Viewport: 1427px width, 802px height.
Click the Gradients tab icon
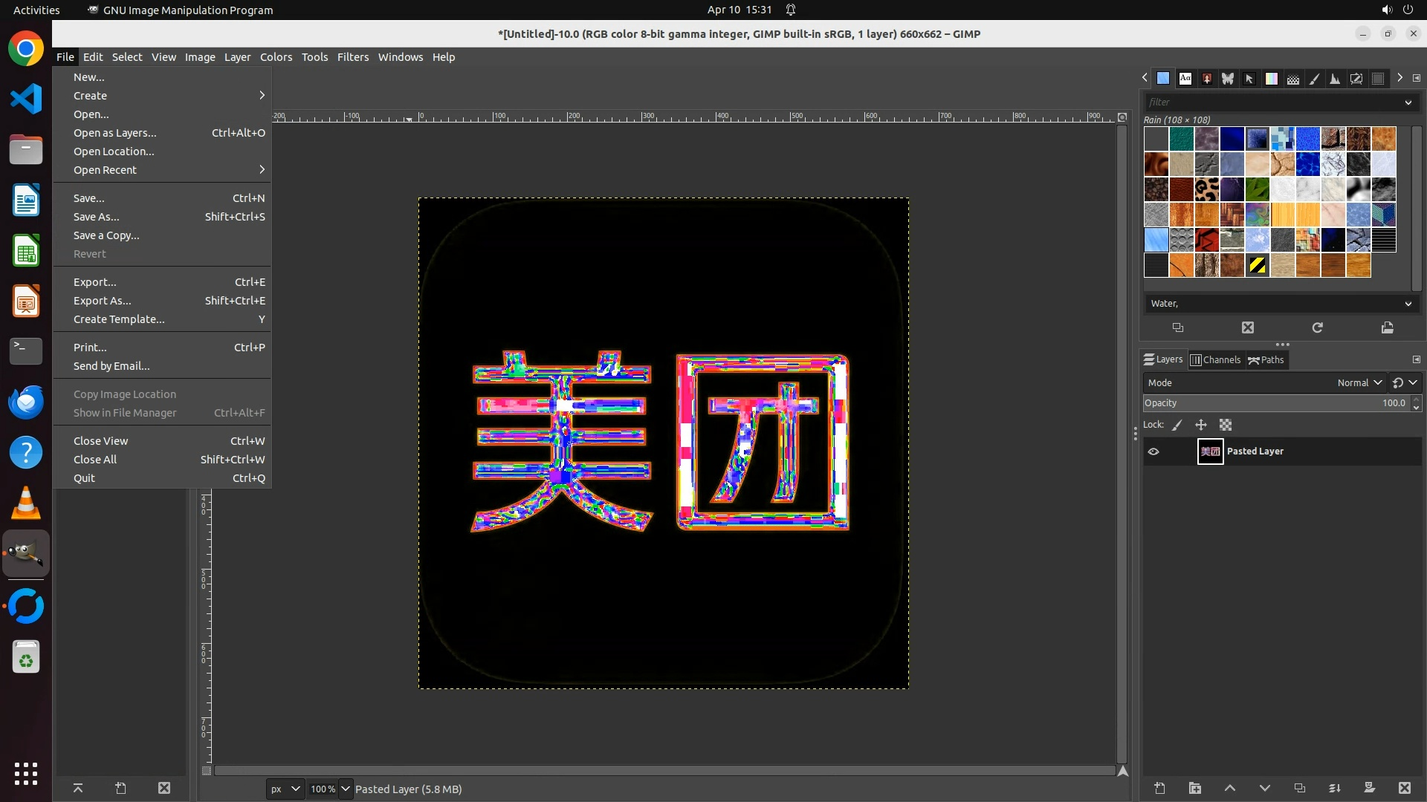1272,78
